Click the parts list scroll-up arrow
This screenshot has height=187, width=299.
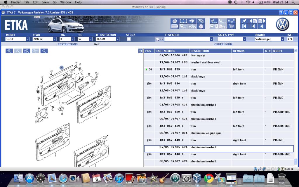tap(295, 51)
